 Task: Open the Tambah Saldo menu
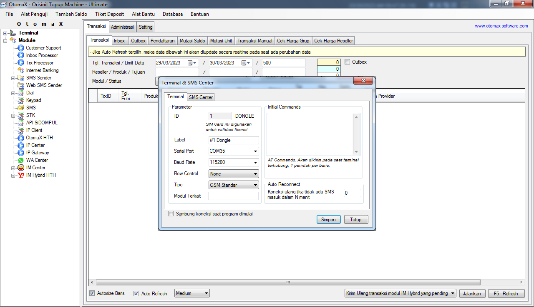[71, 14]
